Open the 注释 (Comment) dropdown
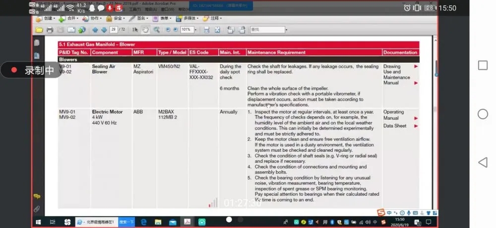 point(212,18)
